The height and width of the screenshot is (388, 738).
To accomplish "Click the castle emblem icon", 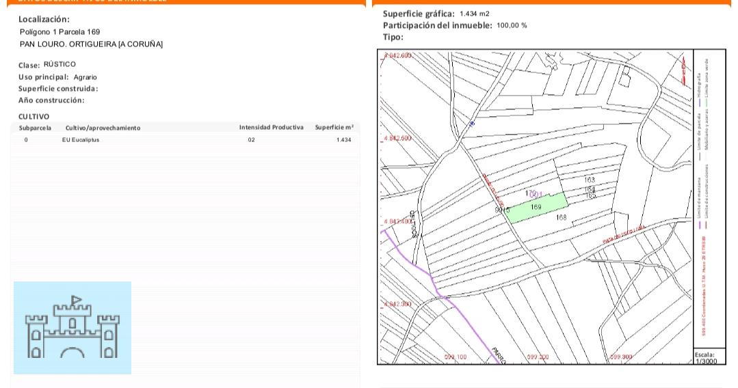I will click(x=72, y=328).
